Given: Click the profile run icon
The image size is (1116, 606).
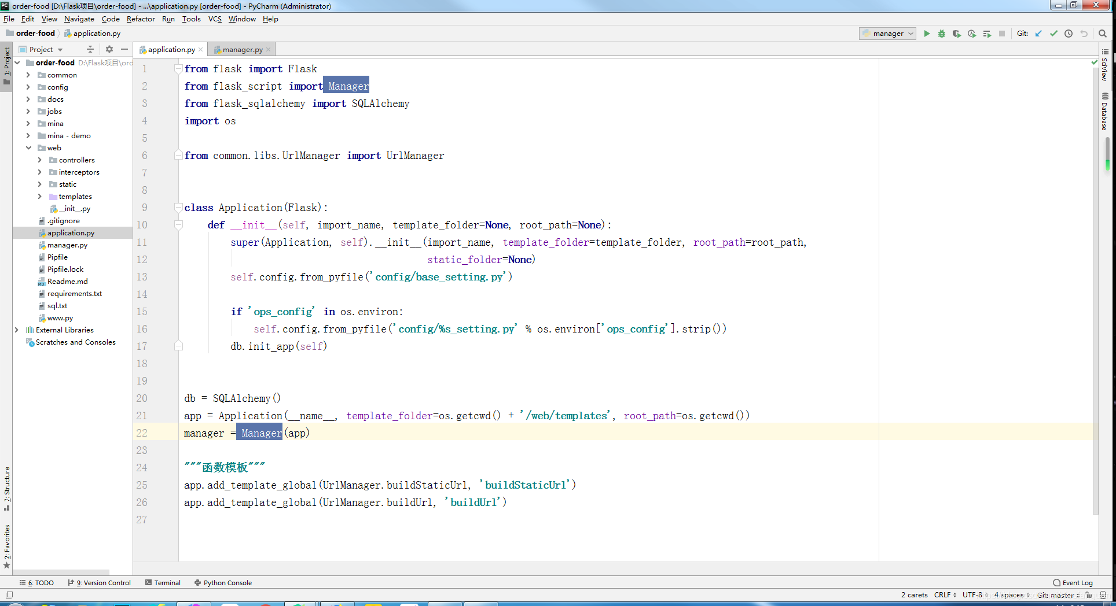Looking at the screenshot, I should (972, 34).
